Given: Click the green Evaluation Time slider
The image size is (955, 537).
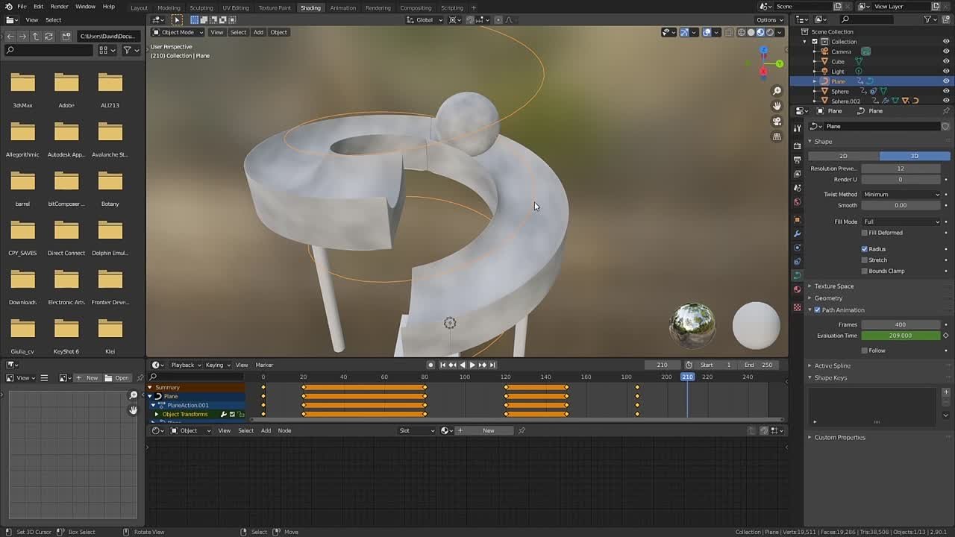Looking at the screenshot, I should tap(901, 337).
